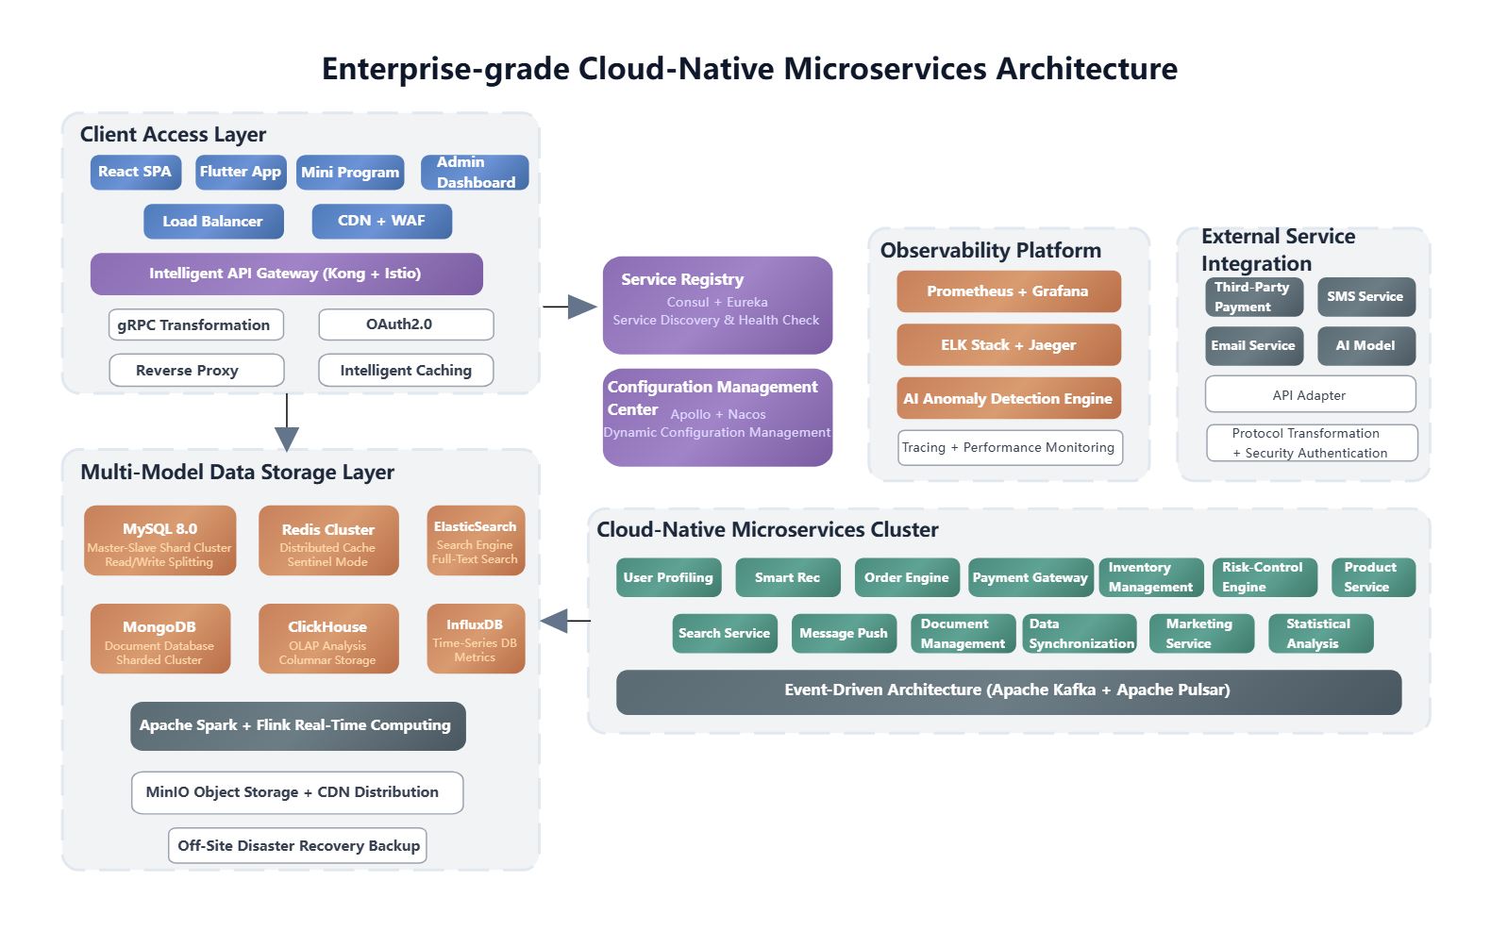Click the Mini Program box
Image resolution: width=1491 pixels, height=931 pixels.
coord(350,173)
